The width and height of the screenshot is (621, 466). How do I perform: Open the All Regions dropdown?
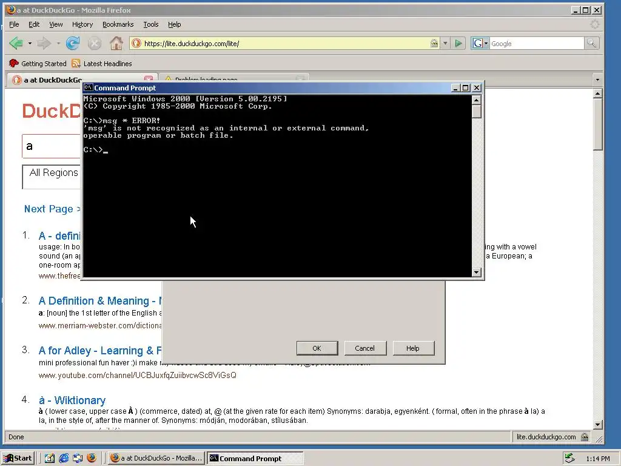pyautogui.click(x=52, y=177)
